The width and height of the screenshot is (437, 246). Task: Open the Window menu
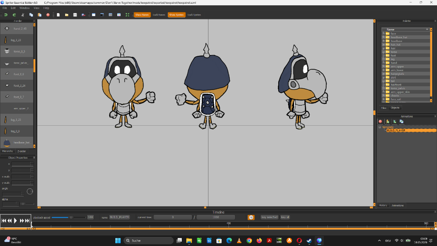click(x=25, y=8)
